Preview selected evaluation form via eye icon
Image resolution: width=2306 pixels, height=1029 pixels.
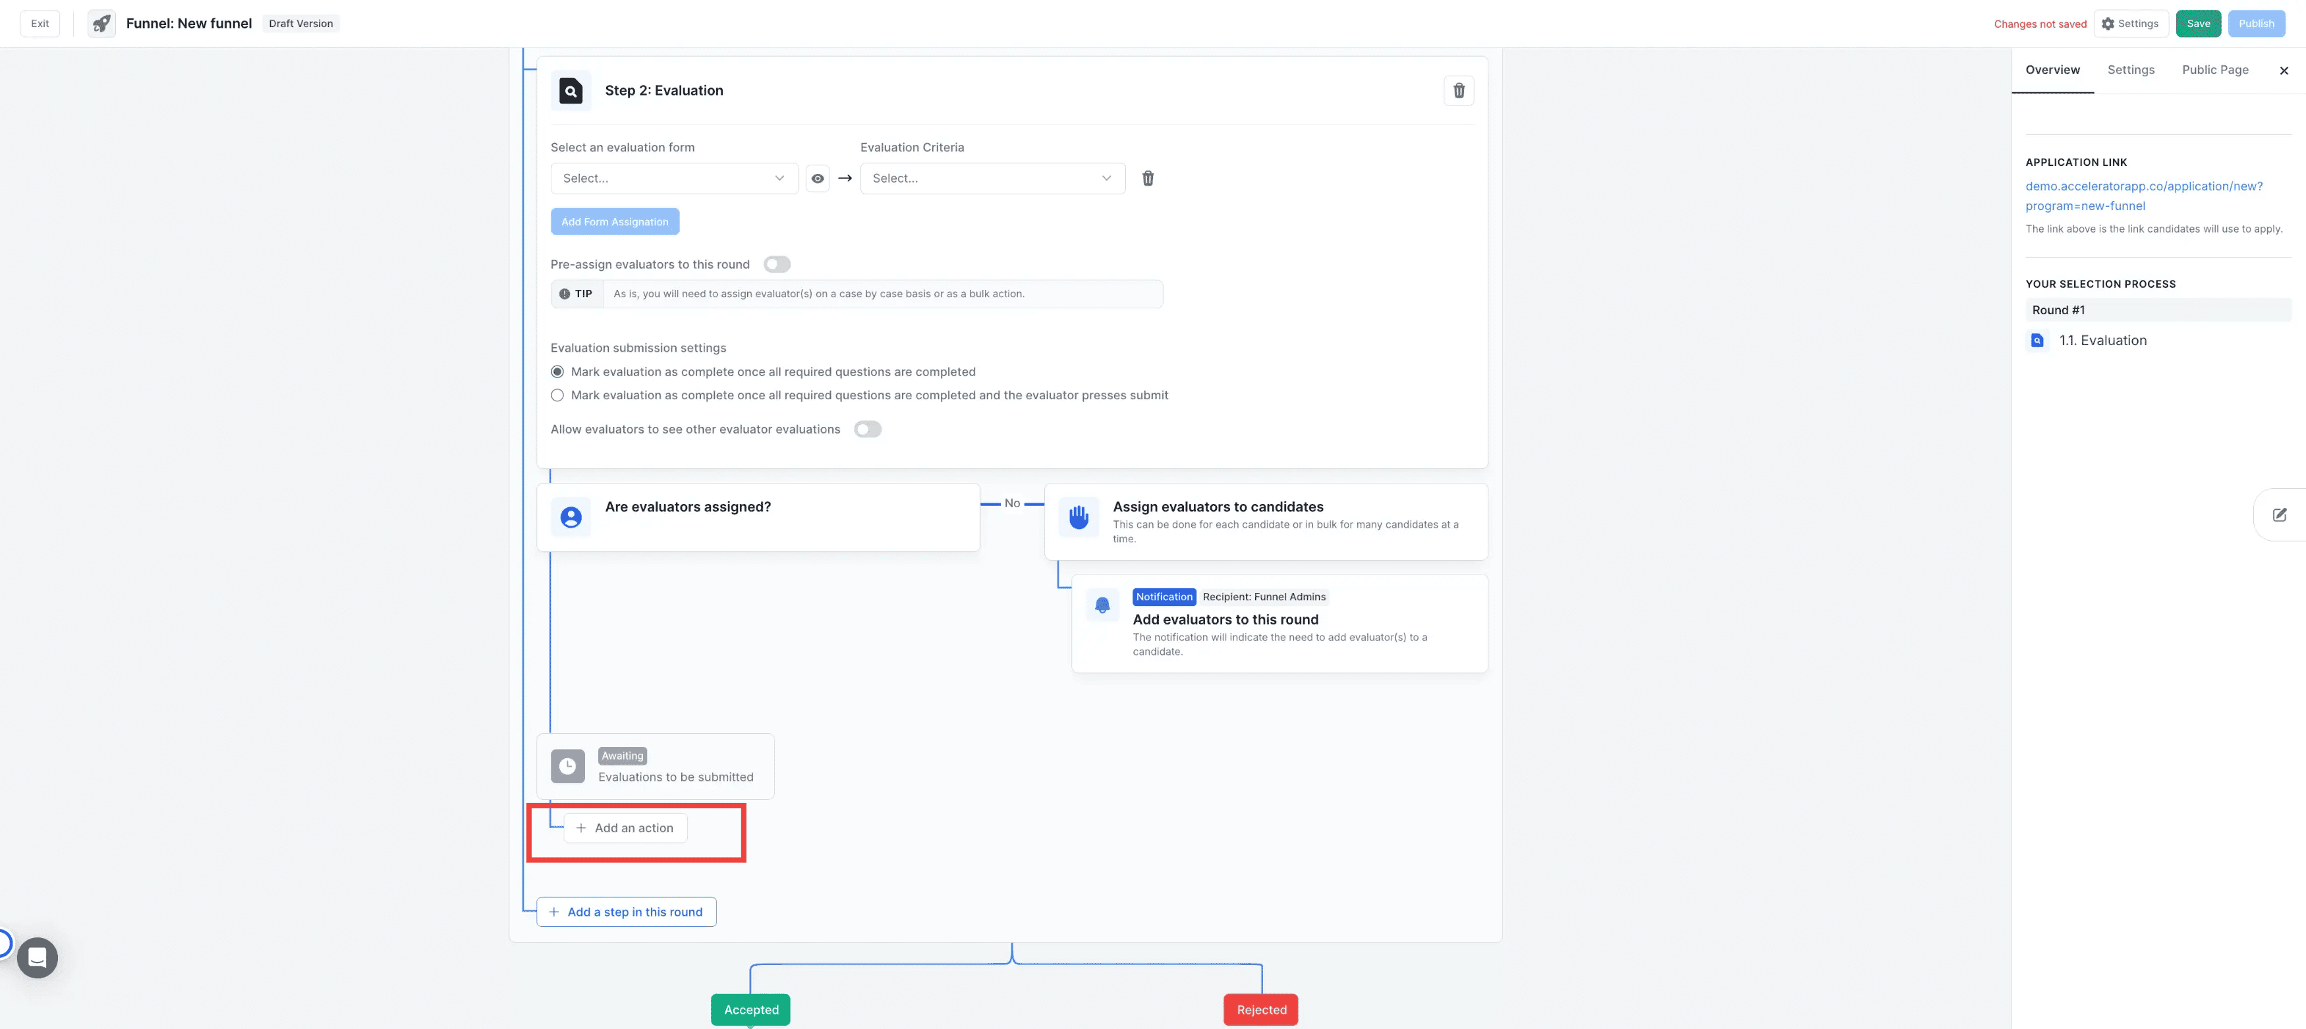pos(817,178)
